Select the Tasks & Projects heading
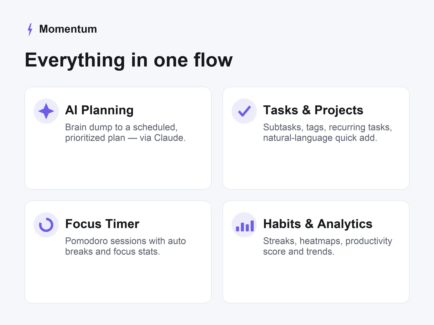Viewport: 434px width, 325px height. click(x=313, y=110)
